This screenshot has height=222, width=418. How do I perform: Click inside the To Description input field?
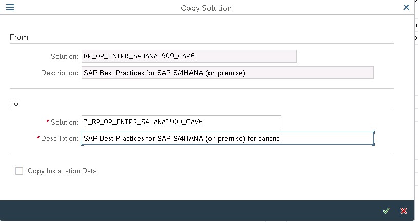(x=227, y=138)
